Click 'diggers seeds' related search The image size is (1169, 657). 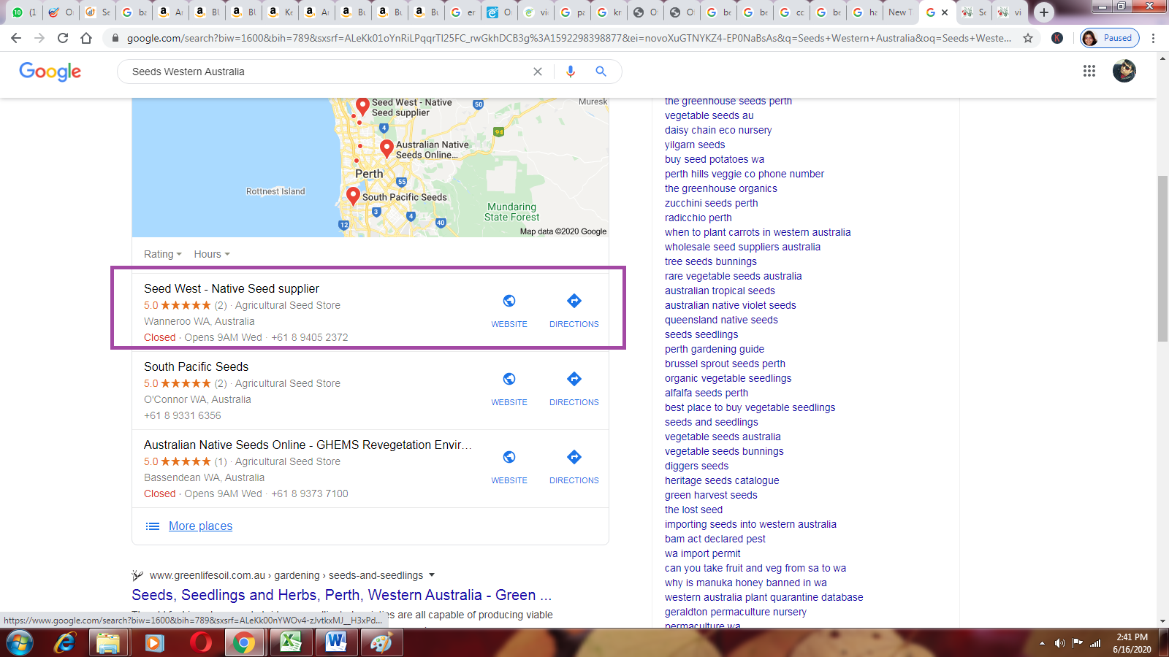pos(696,466)
